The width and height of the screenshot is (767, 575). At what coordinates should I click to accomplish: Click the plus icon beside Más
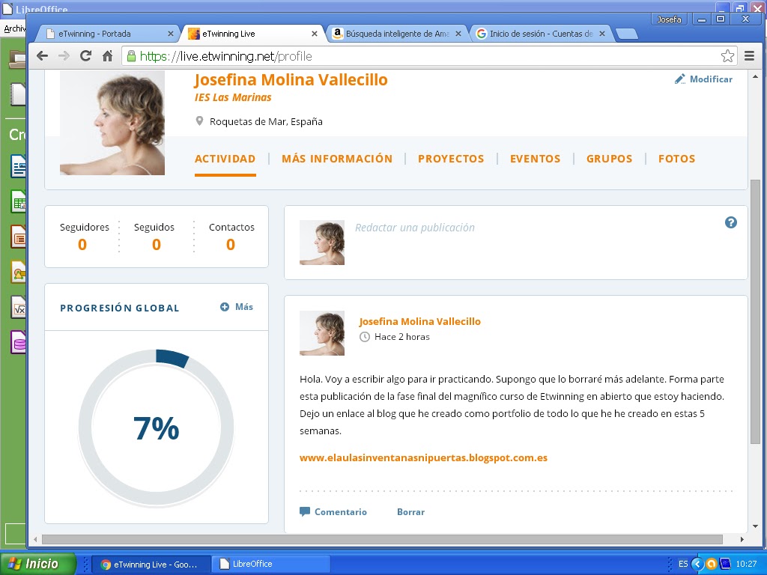pos(225,307)
